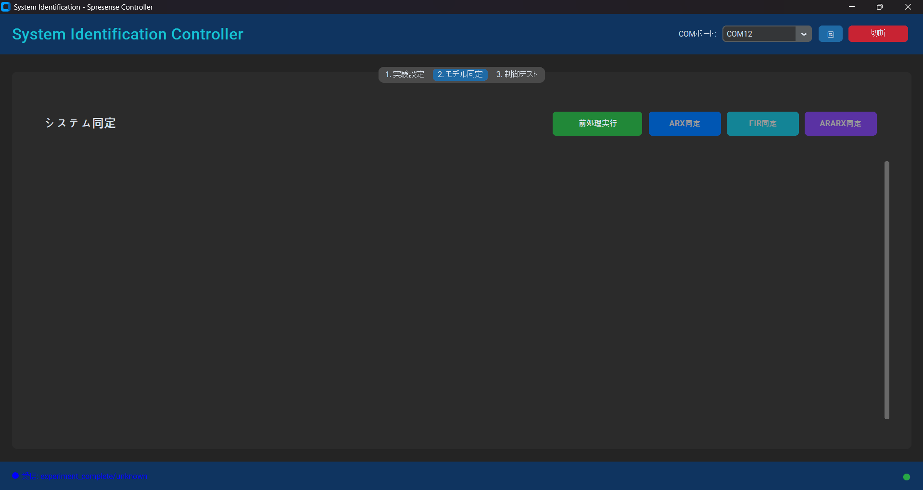Minimize the System Identification window

click(851, 7)
